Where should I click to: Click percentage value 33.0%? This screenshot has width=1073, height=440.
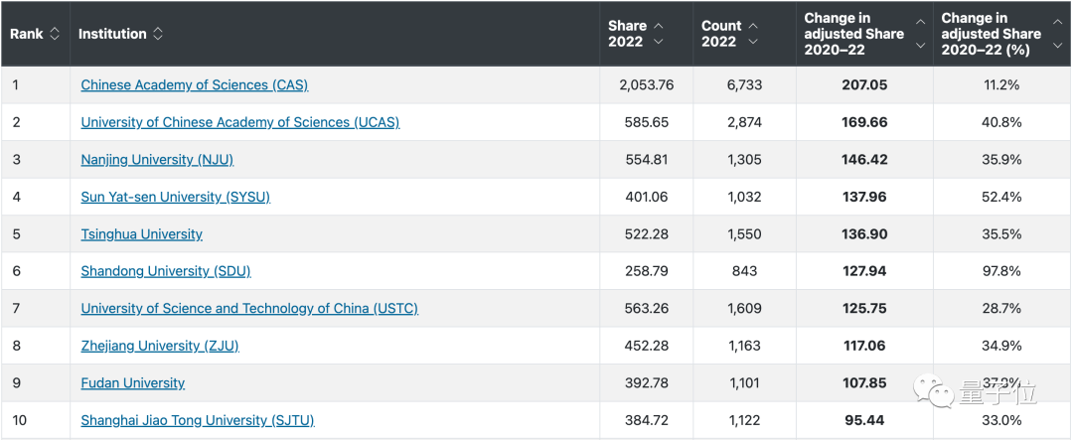coord(1002,420)
